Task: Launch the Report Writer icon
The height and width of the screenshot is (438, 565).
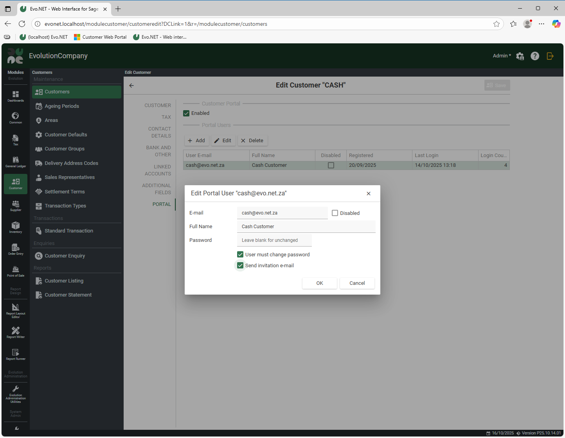Action: coord(16,332)
